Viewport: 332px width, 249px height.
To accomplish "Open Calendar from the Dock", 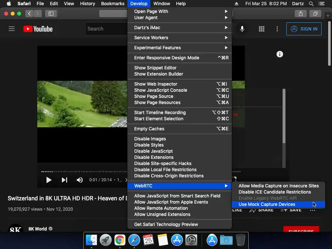I will [148, 240].
